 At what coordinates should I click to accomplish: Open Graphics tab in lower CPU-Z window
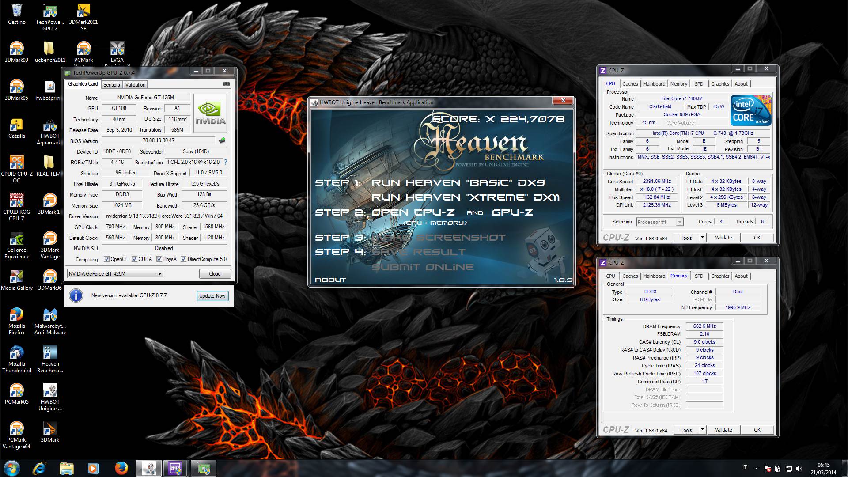720,276
